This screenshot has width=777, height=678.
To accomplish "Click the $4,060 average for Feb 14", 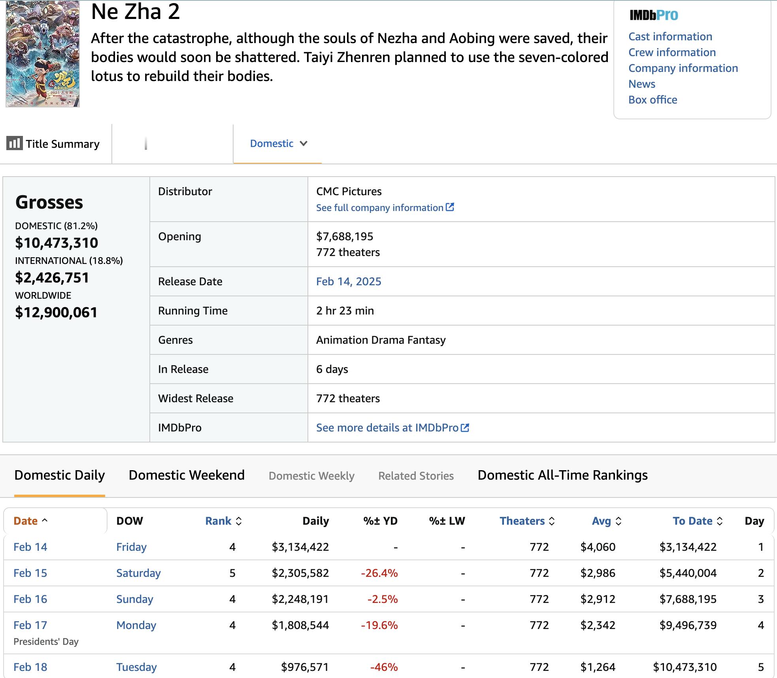I will (x=598, y=547).
